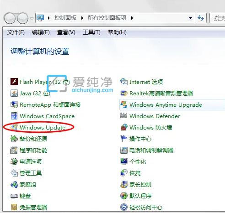Screen dimensions: 225x213
Task: Open 电话和调制解调器 link
Action: pyautogui.click(x=151, y=150)
